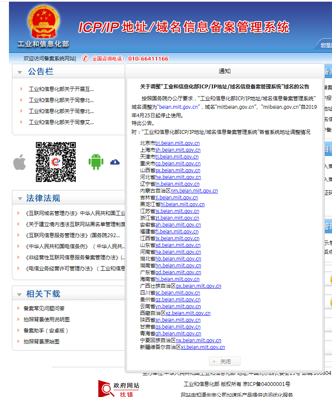Open the sc.beian.miit.gov.cn Sichuan link
332x397 pixels.
coord(178,293)
